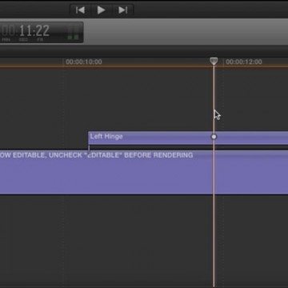Click the ruler at 00:00:12:00
Image resolution: width=288 pixels, height=288 pixels.
(244, 62)
